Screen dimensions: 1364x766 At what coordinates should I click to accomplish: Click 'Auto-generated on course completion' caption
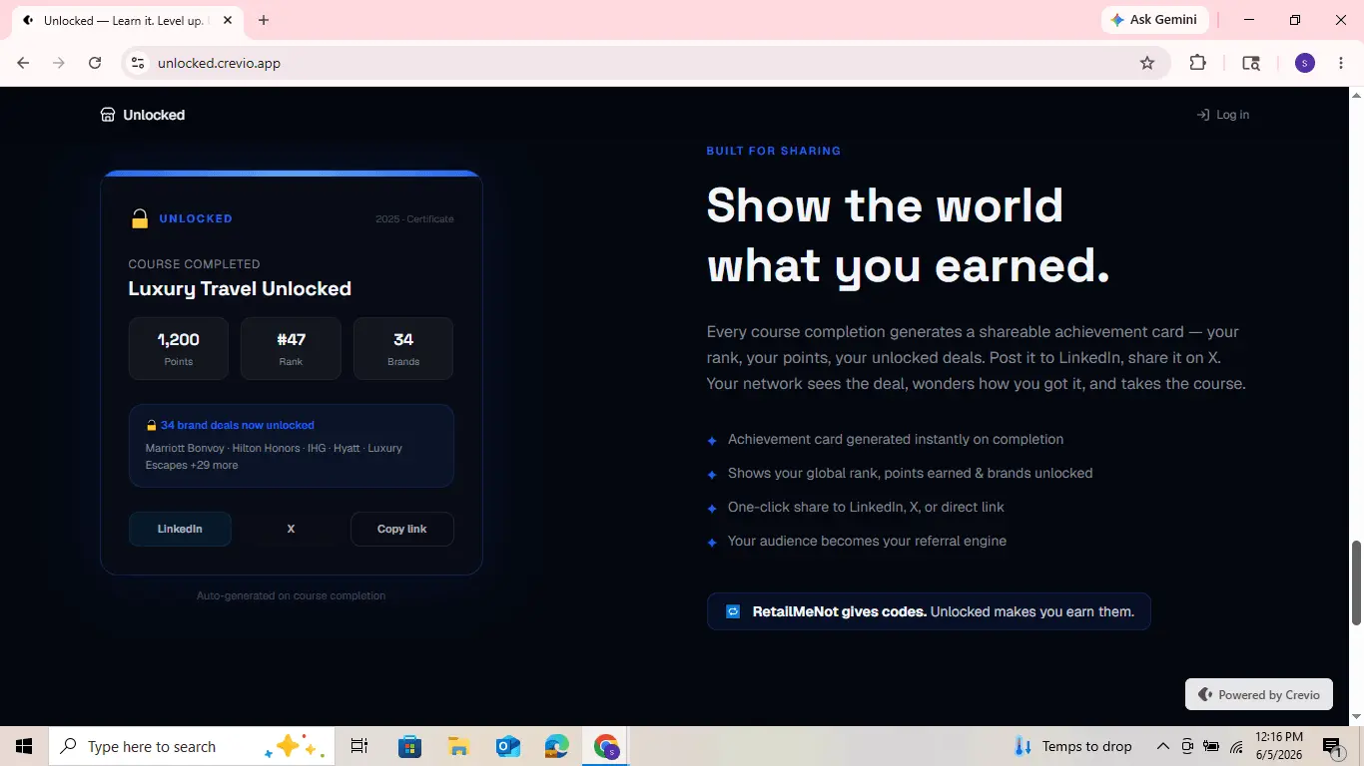(291, 595)
